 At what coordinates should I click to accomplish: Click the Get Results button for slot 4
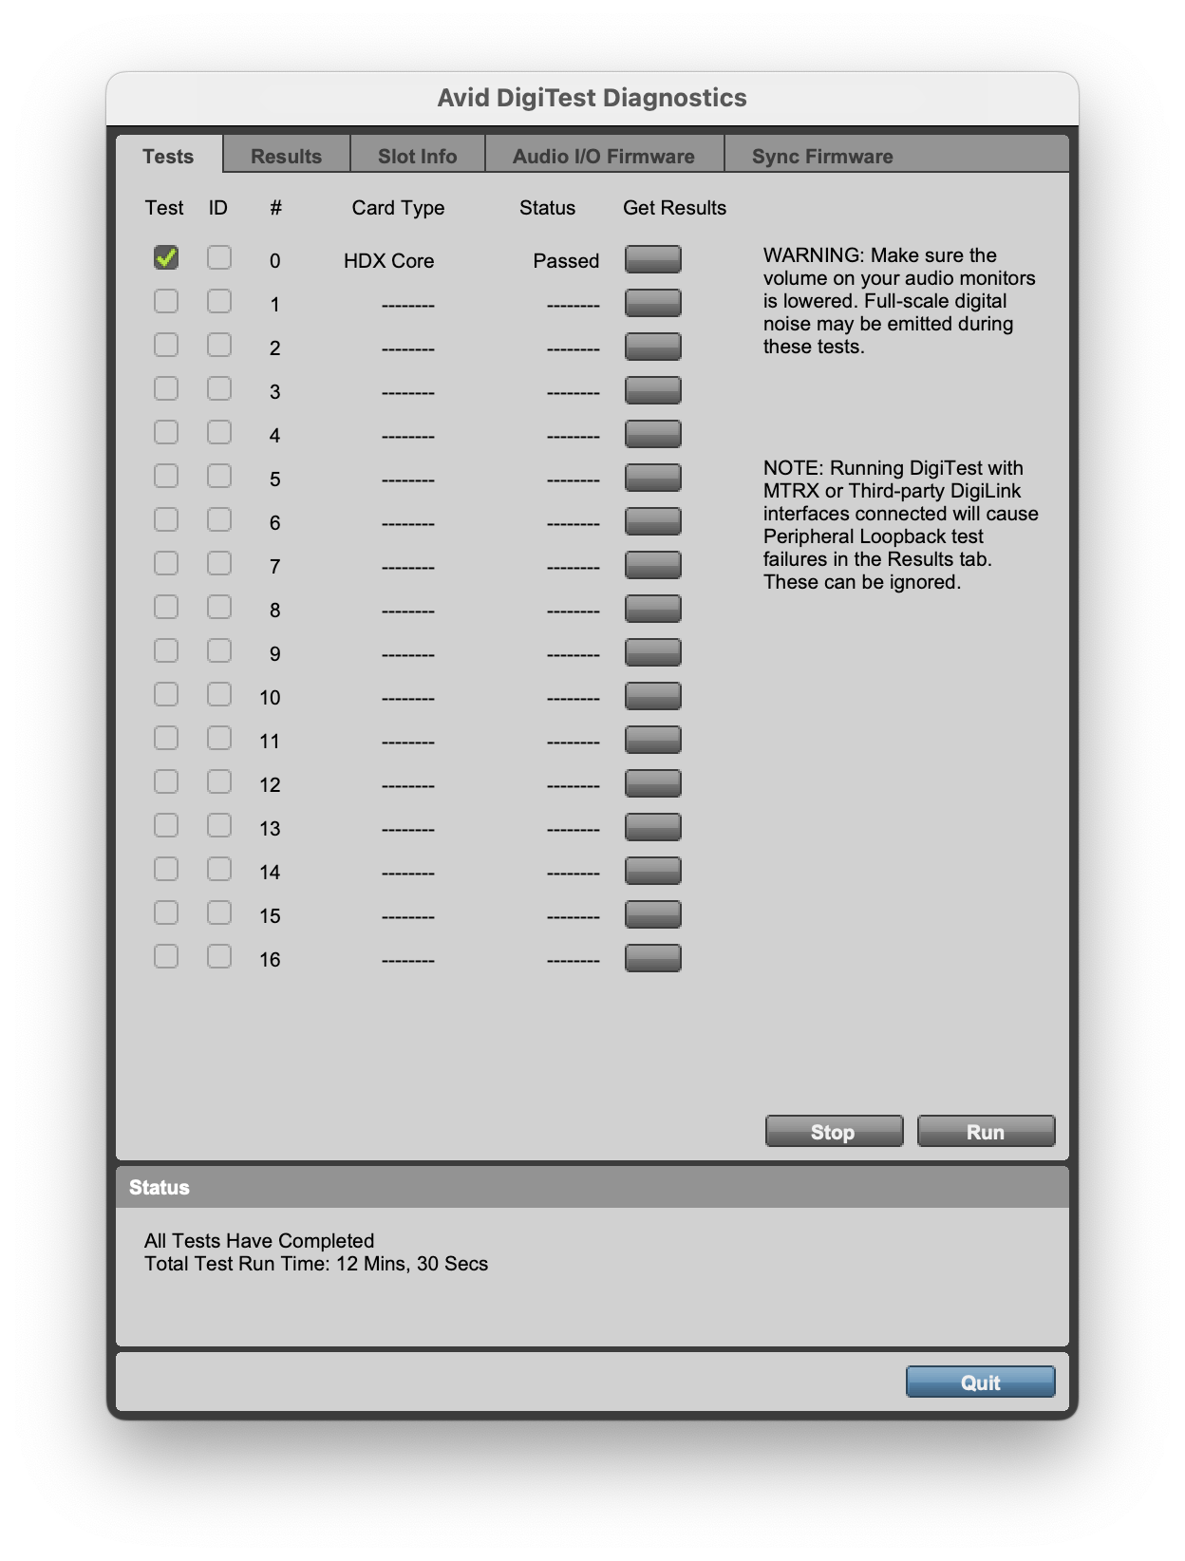coord(653,434)
